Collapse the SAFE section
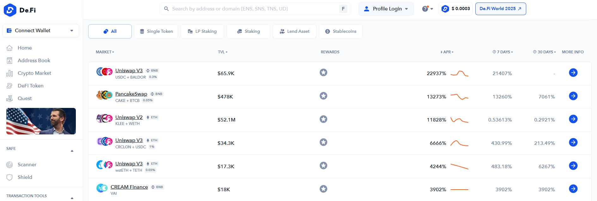The width and height of the screenshot is (597, 201). [72, 151]
